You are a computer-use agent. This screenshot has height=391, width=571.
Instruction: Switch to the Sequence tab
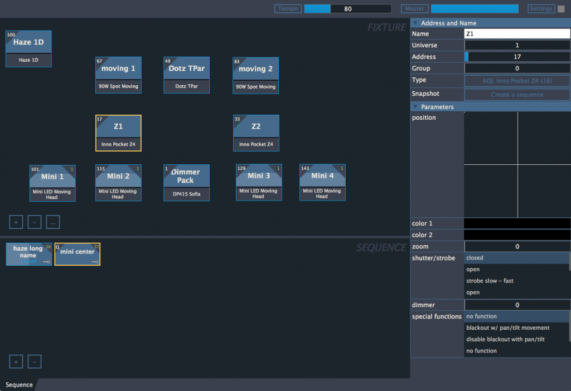19,384
